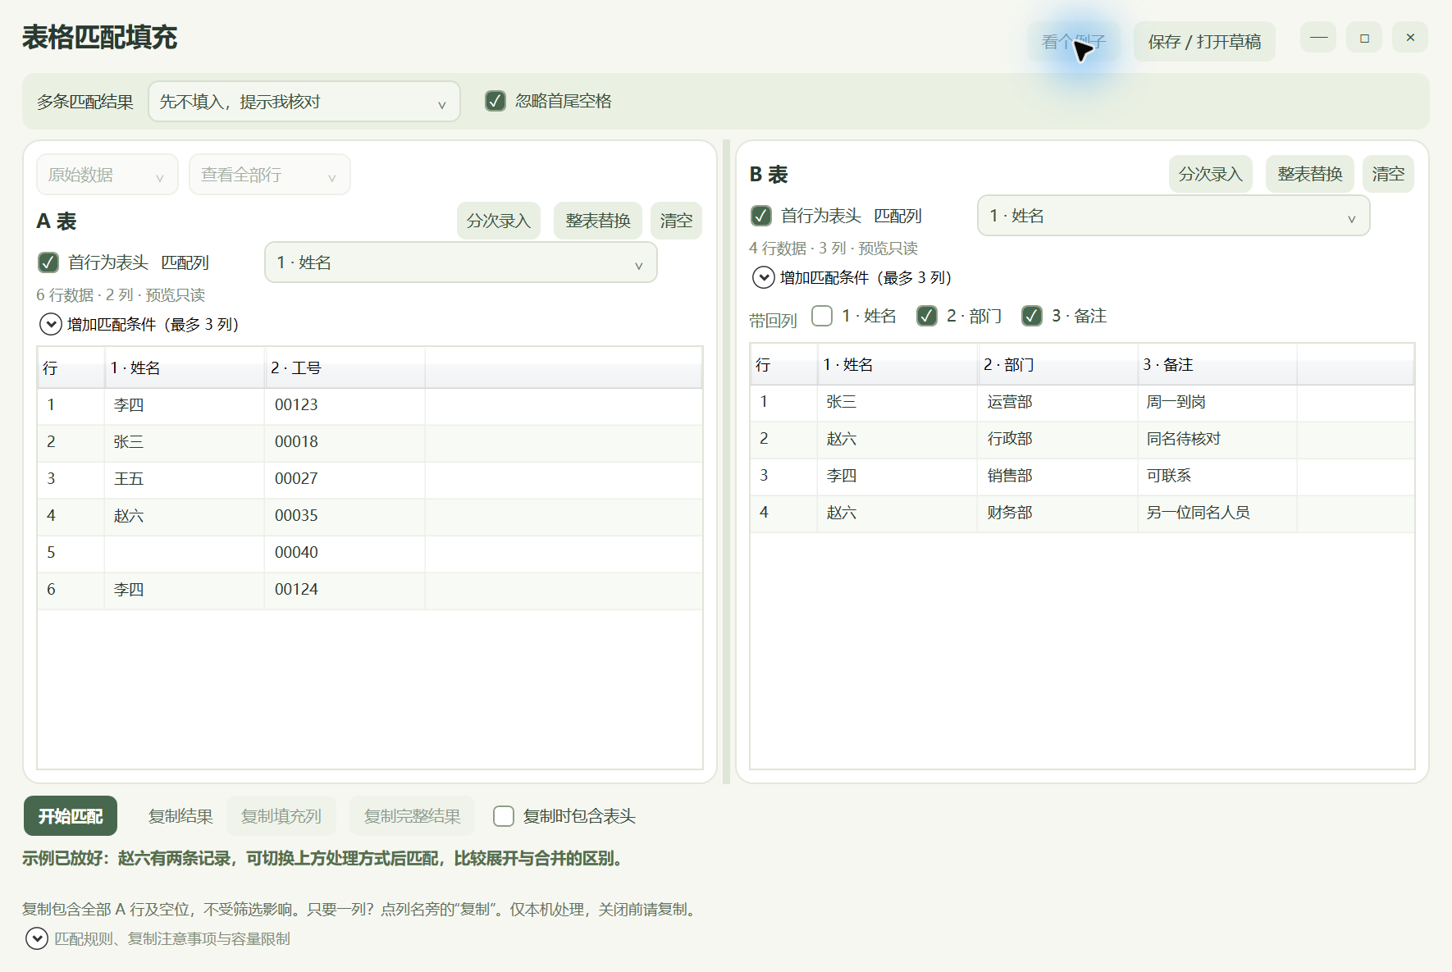Viewport: 1452px width, 972px height.
Task: Select B 表 cell 同名待核对
Action: pyautogui.click(x=1217, y=439)
